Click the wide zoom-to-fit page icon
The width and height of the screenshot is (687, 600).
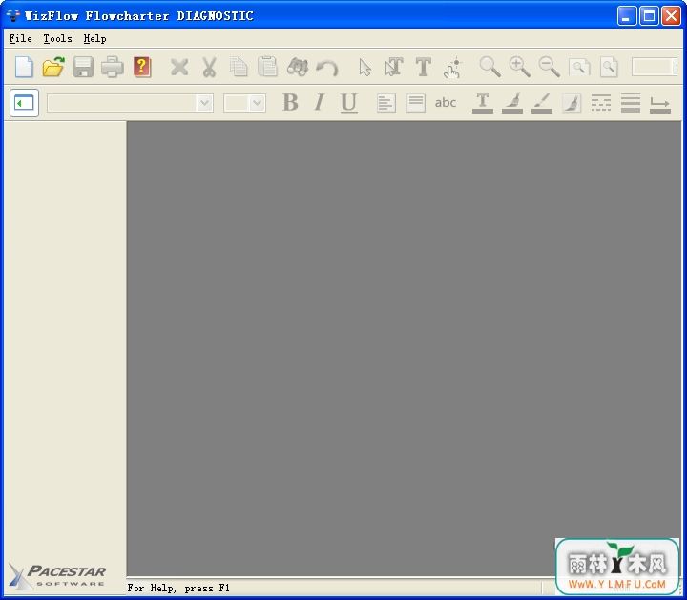pyautogui.click(x=579, y=68)
